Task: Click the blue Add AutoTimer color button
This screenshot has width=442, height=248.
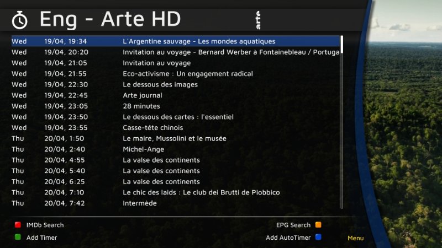Action: click(x=318, y=237)
